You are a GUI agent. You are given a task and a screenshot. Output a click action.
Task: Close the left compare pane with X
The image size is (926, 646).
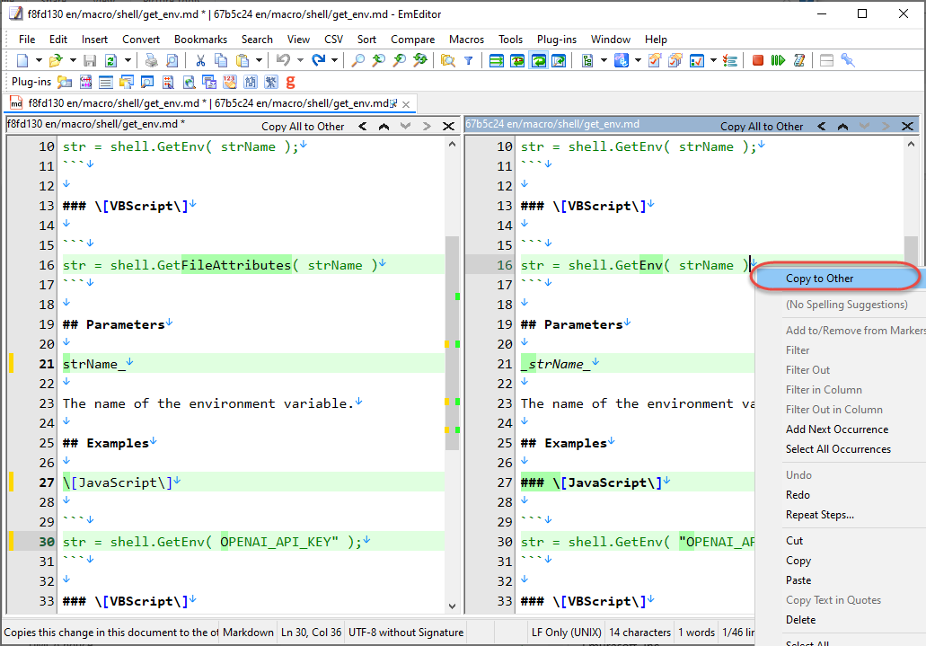coord(448,127)
